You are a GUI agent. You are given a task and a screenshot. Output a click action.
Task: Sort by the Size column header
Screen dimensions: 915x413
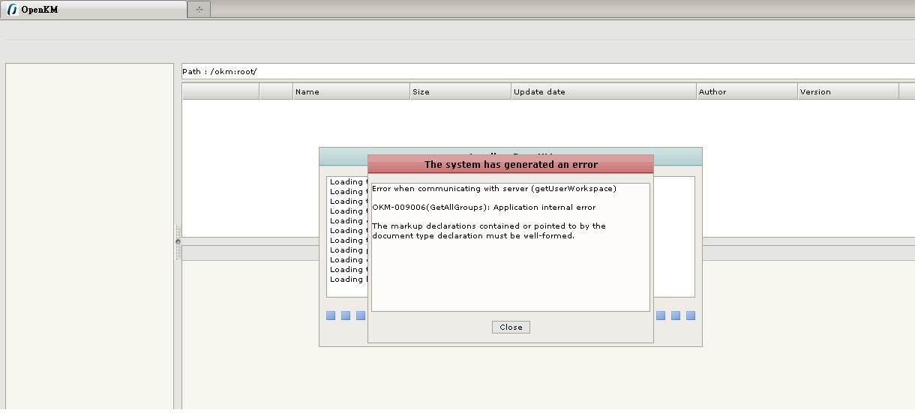pos(460,91)
